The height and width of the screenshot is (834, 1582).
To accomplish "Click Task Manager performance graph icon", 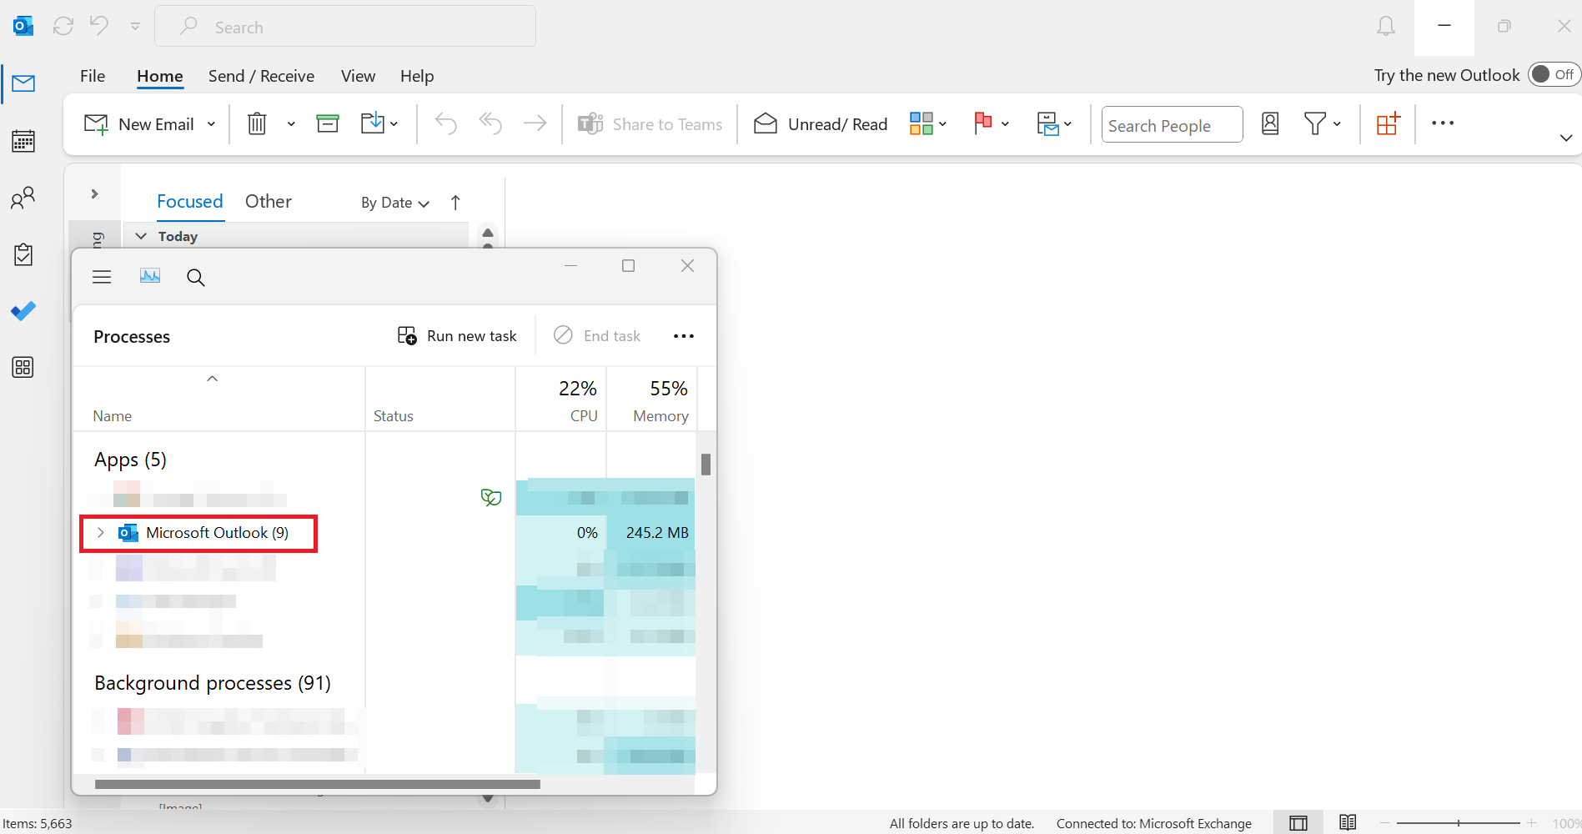I will (x=150, y=276).
